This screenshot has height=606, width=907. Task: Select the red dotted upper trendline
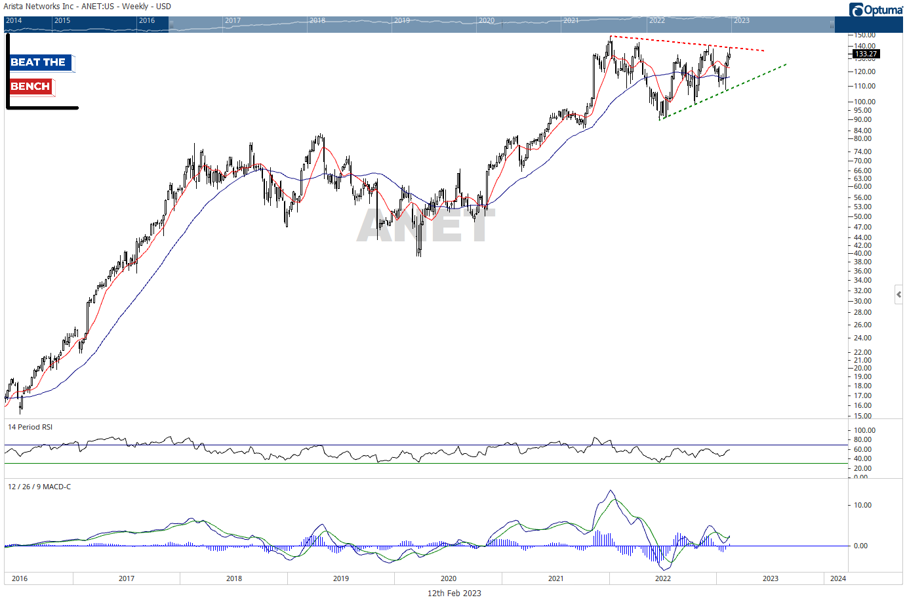point(687,43)
